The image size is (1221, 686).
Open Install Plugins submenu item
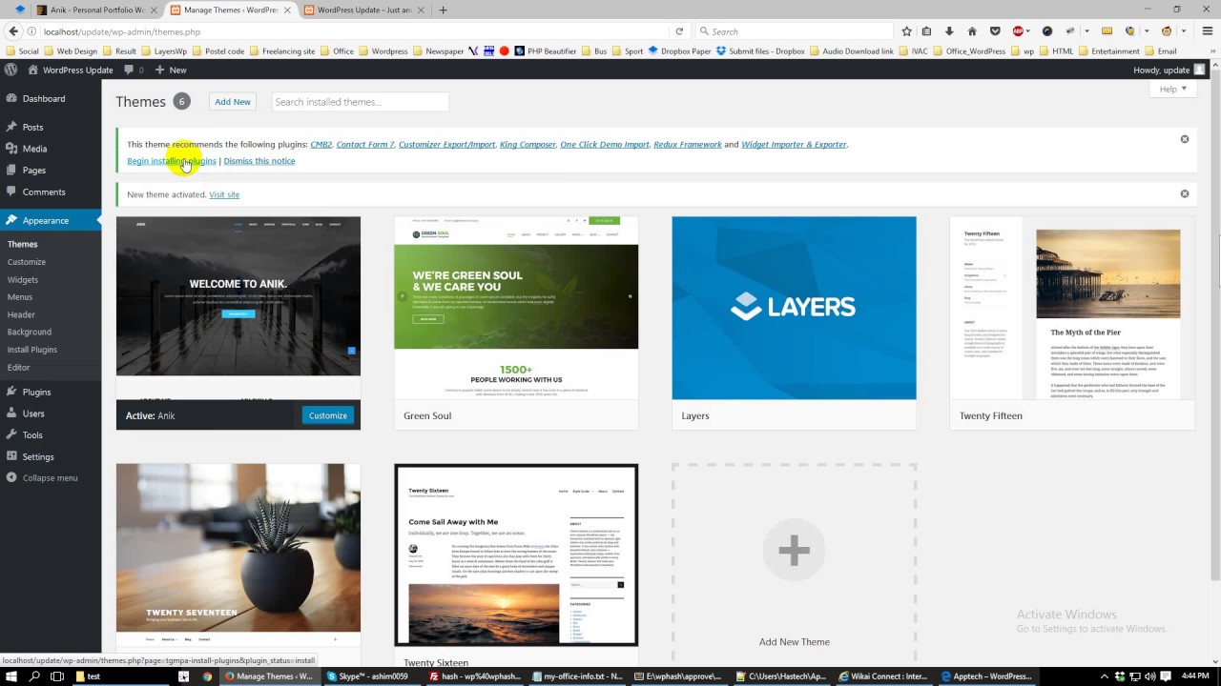tap(32, 350)
